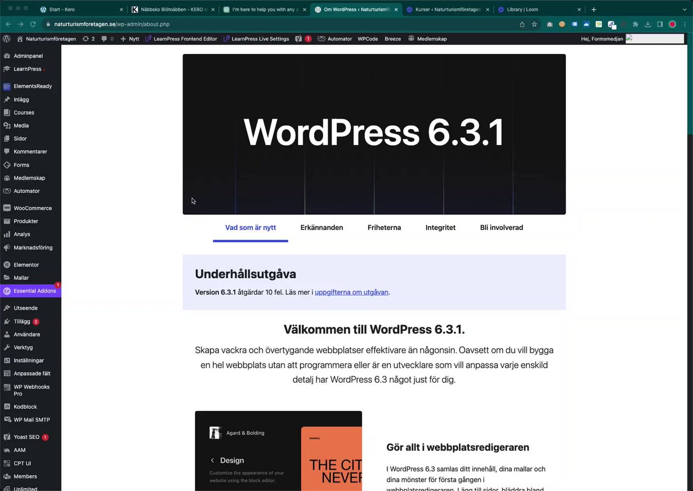Open LearnPress Frontend Editor in admin bar
This screenshot has width=693, height=491.
coord(181,39)
